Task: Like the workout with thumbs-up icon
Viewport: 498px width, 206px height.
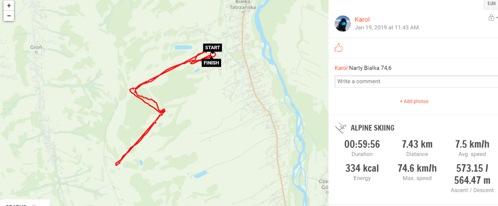Action: point(339,48)
